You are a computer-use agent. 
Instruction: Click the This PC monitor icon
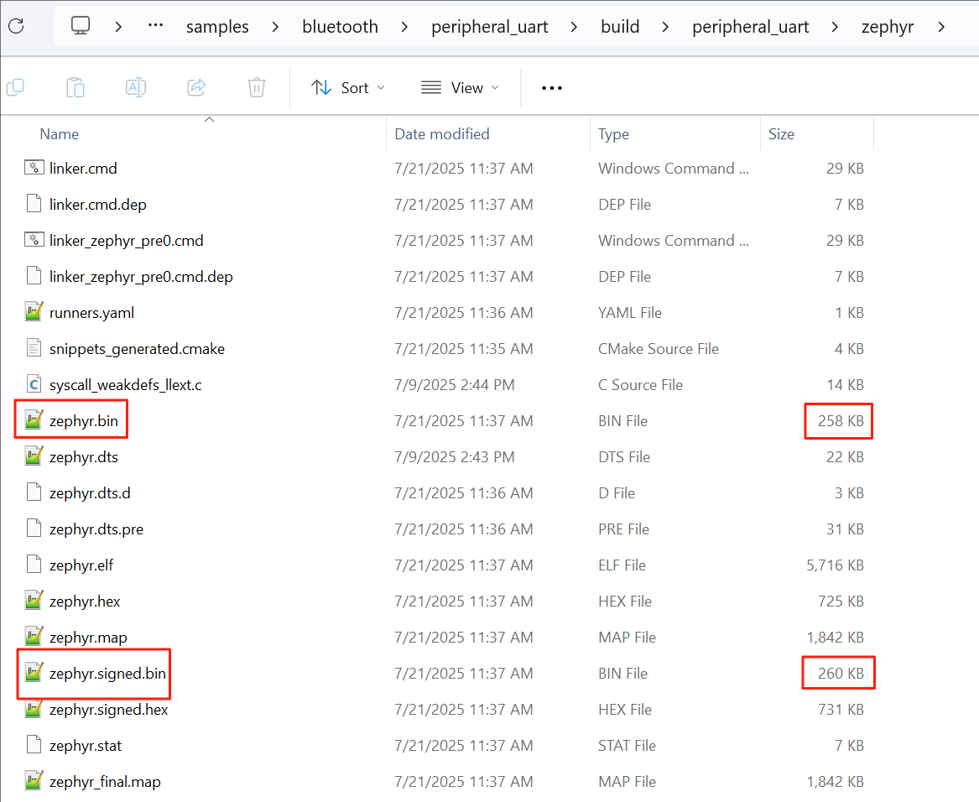[x=81, y=26]
